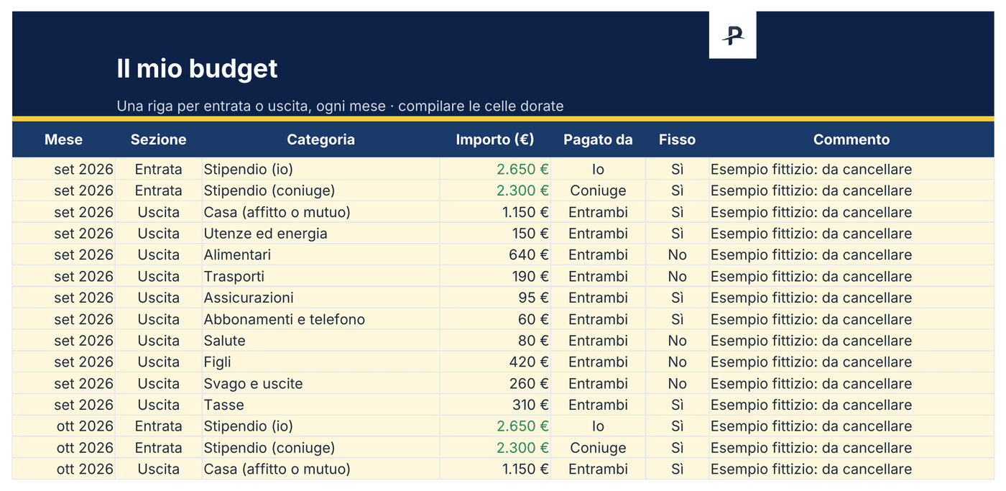Click the set 2026 month cell in Assicurazioni row
Screen dimensions: 1006x491
tap(63, 298)
